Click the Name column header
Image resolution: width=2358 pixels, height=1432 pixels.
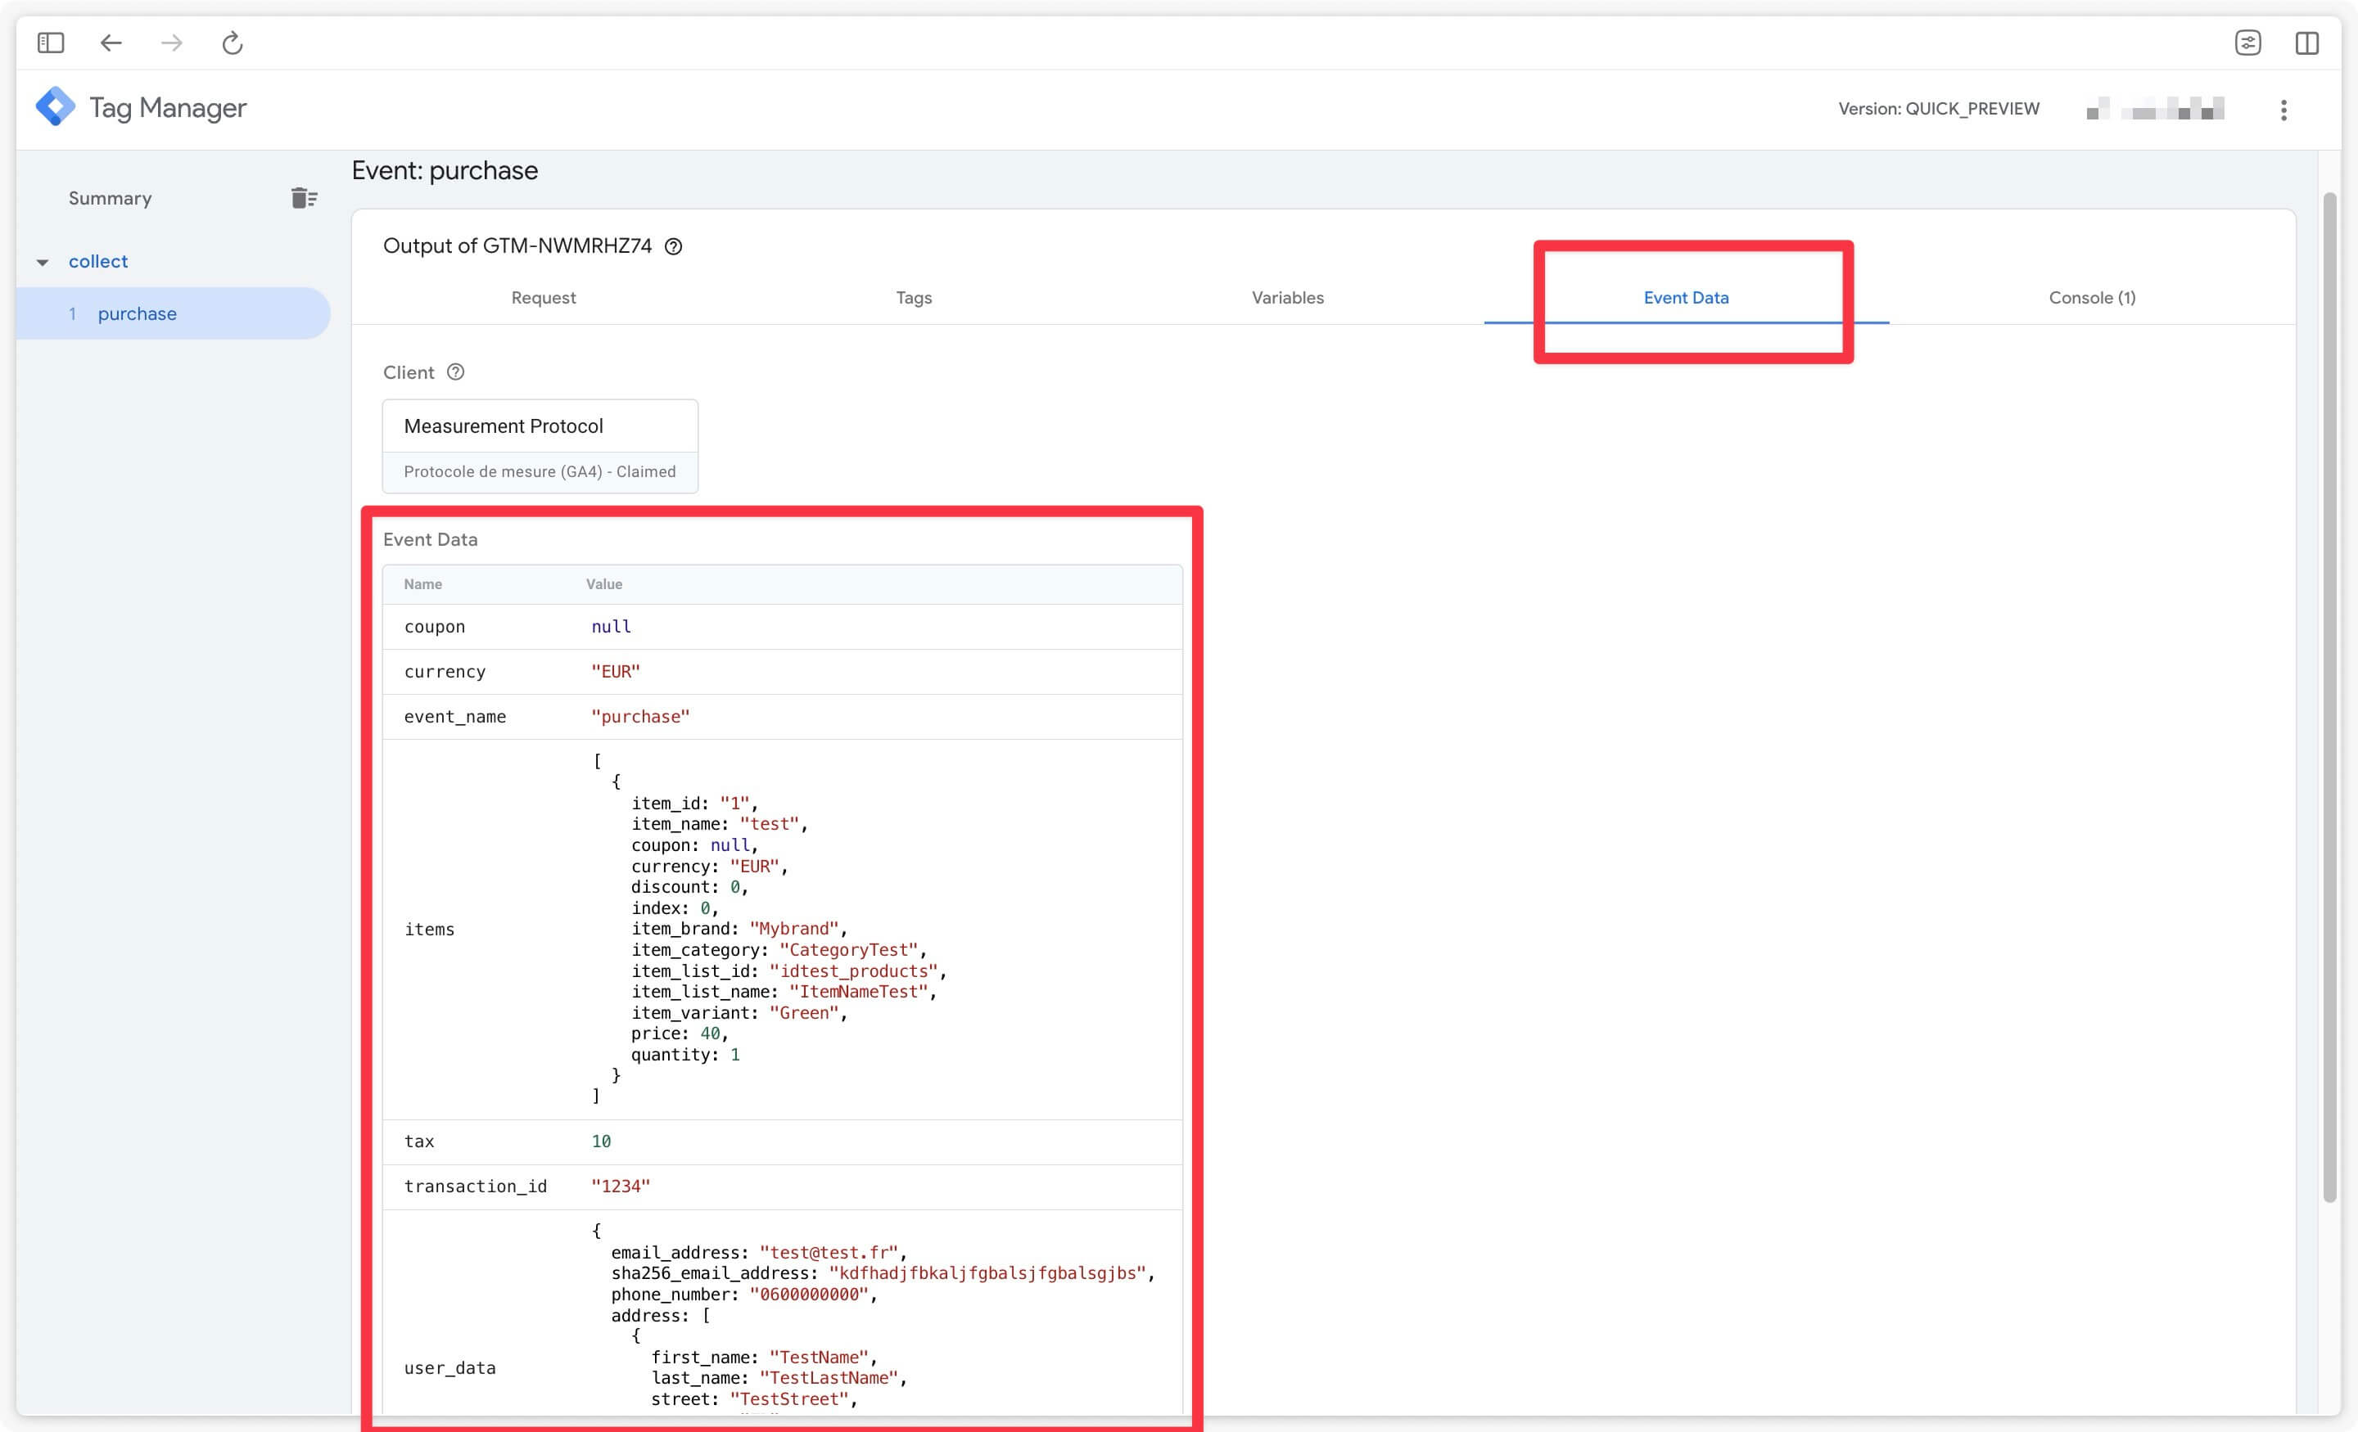(423, 584)
